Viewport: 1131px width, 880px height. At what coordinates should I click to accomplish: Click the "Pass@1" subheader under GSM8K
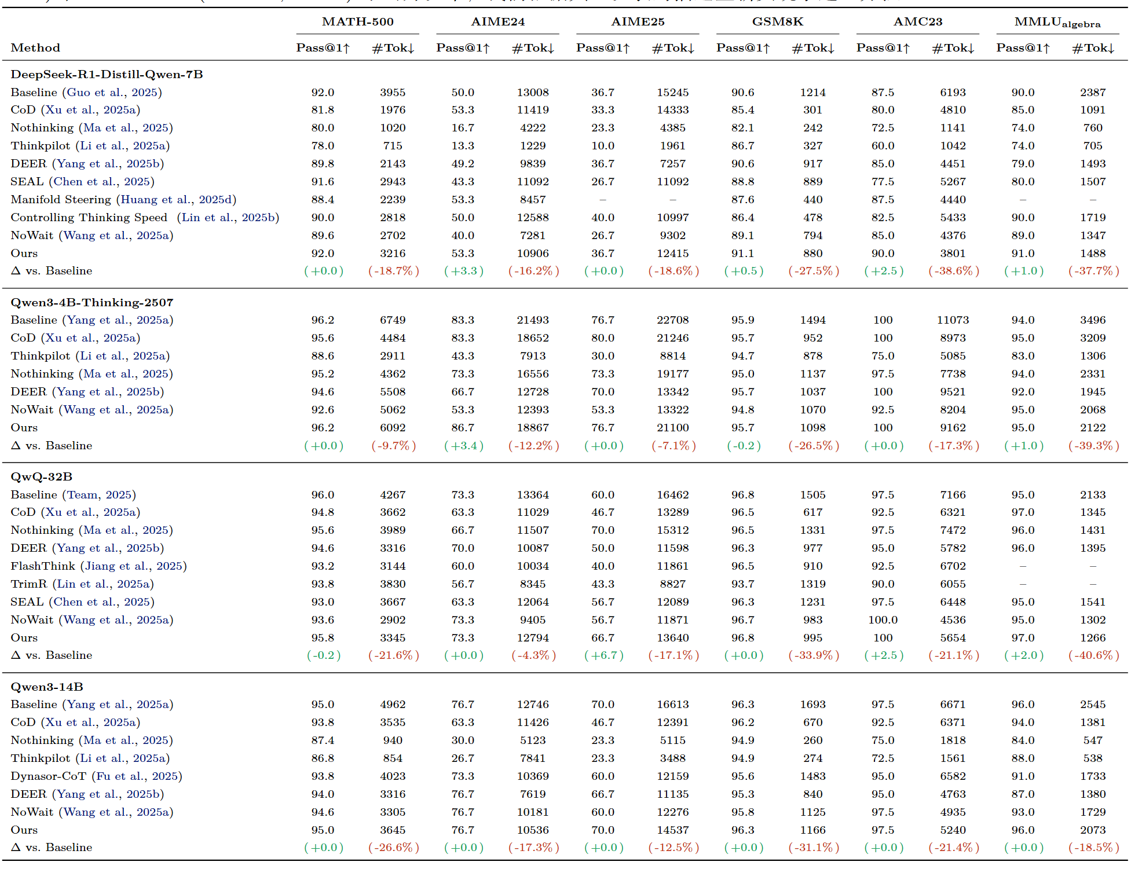coord(743,47)
